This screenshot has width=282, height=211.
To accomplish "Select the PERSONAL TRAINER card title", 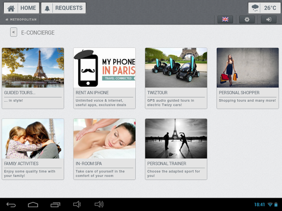I will 167,164.
